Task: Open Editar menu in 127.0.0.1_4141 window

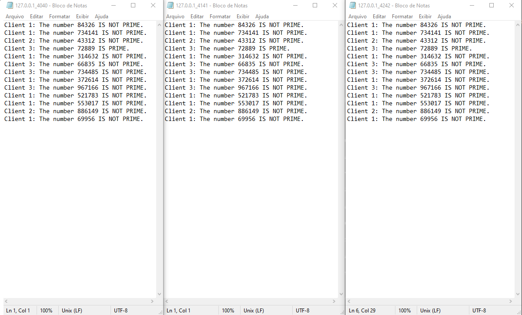Action: [197, 17]
